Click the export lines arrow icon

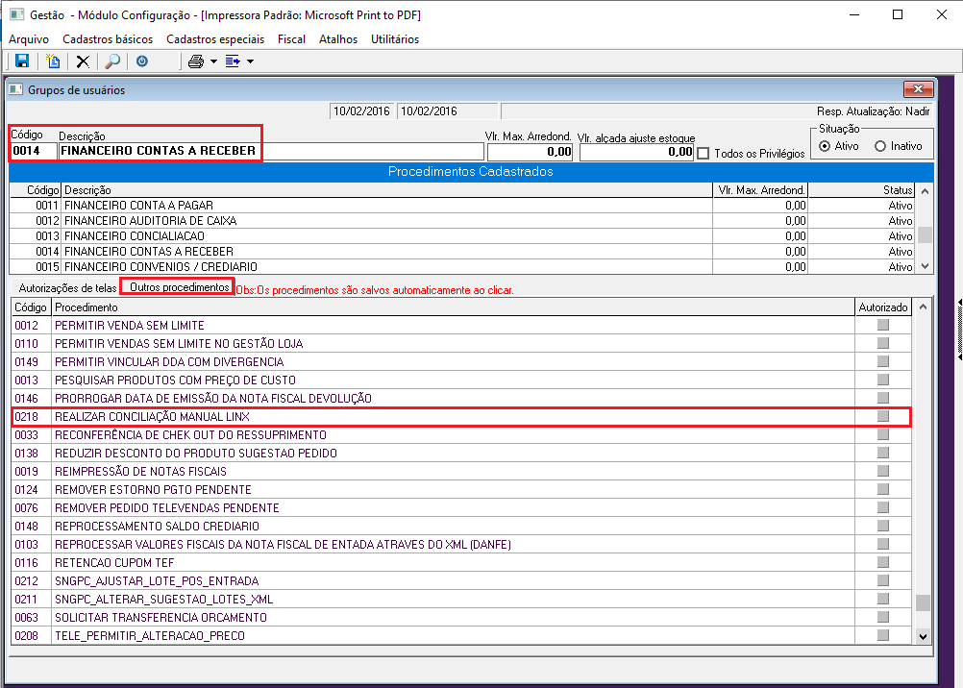(x=232, y=61)
